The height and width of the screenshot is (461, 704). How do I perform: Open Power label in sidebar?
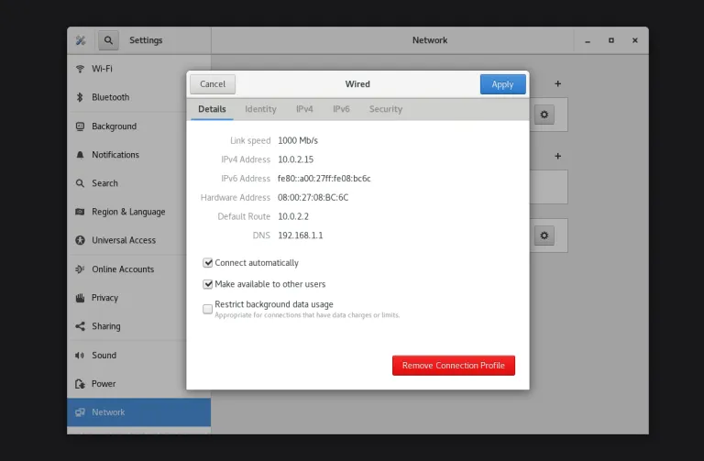point(104,384)
